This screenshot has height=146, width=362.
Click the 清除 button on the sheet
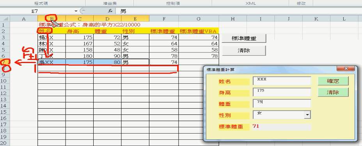pyautogui.click(x=244, y=51)
